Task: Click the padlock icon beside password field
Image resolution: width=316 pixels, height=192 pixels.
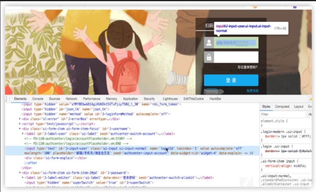Action: coord(209,57)
